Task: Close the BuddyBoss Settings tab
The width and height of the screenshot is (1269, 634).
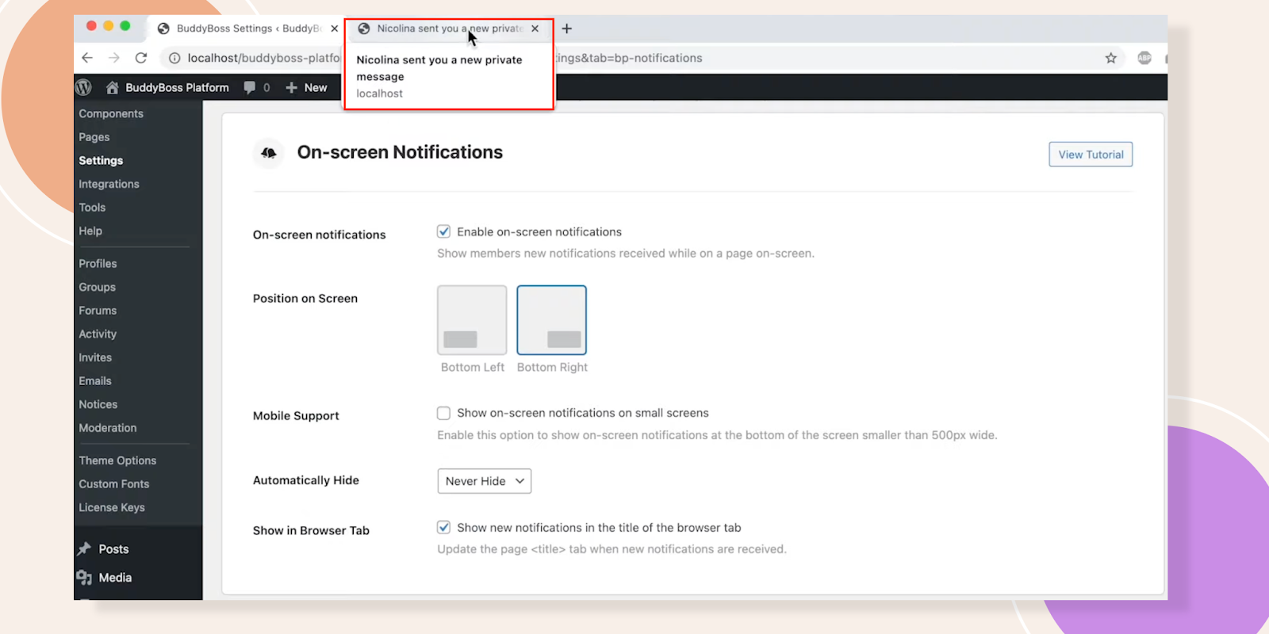Action: point(334,29)
